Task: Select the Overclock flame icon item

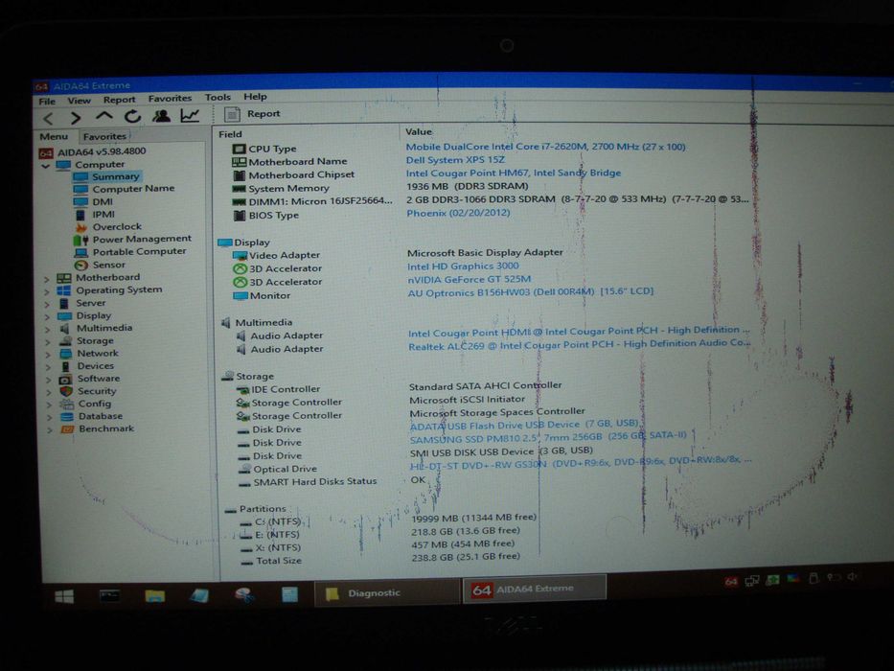Action: click(x=80, y=227)
